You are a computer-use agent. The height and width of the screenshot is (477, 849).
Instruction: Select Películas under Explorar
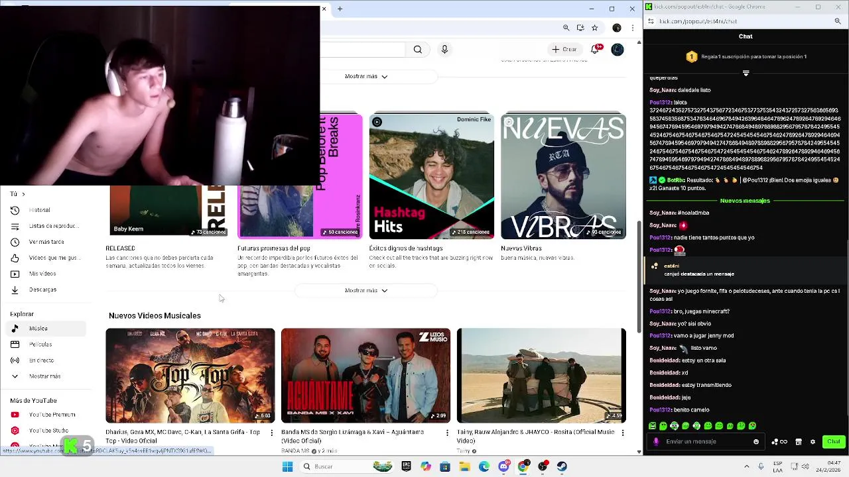pos(47,344)
